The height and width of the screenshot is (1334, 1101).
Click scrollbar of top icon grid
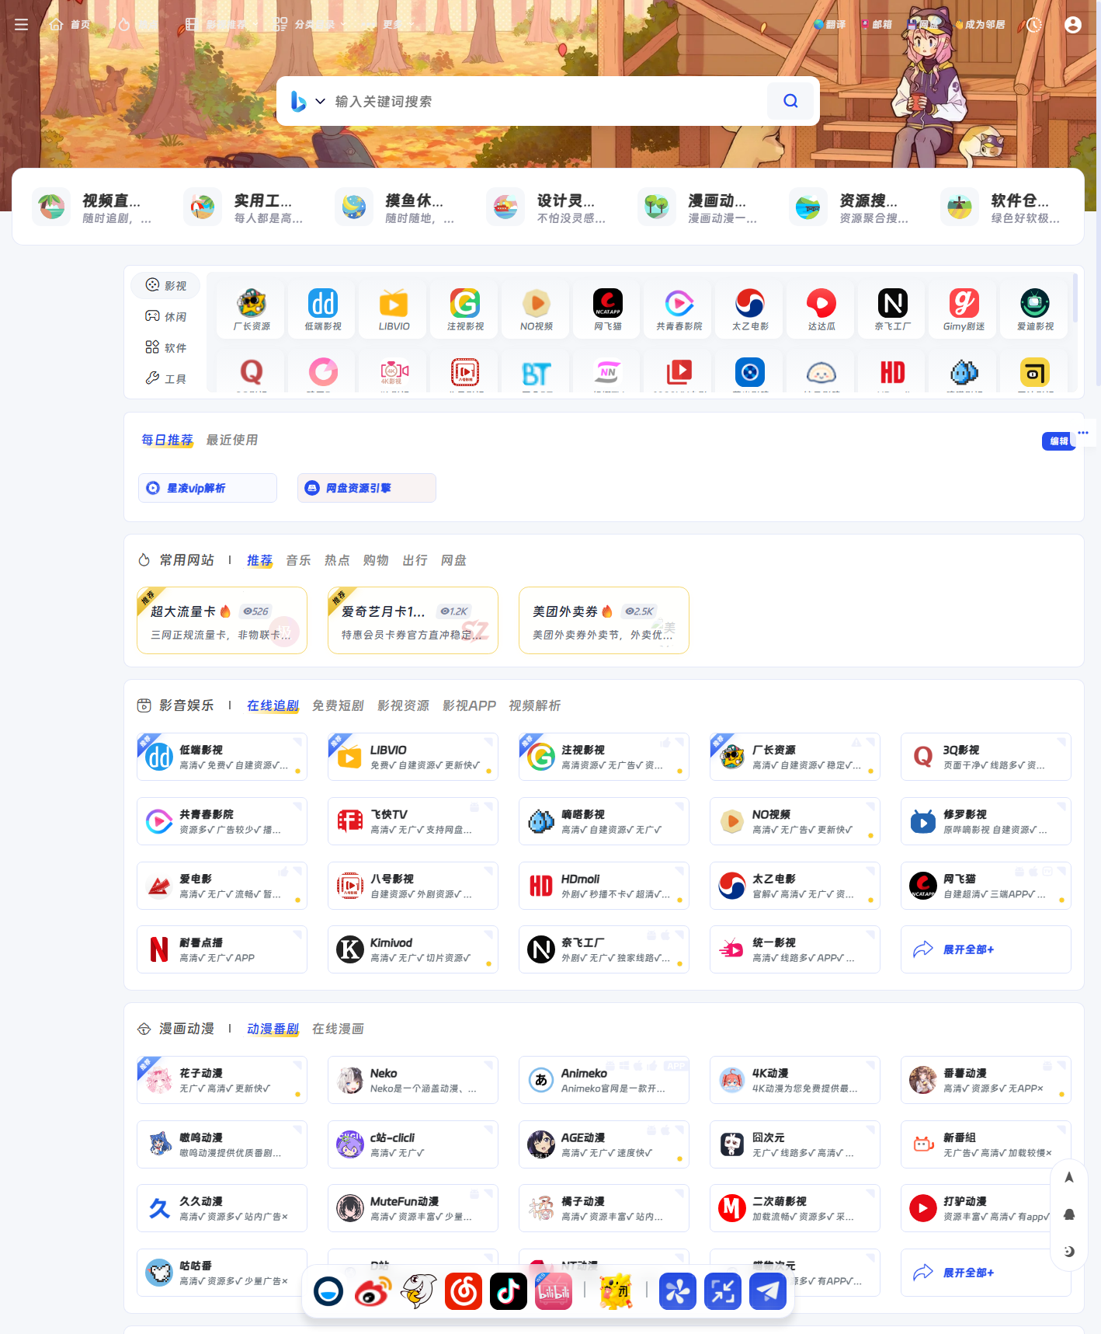coord(1075,298)
